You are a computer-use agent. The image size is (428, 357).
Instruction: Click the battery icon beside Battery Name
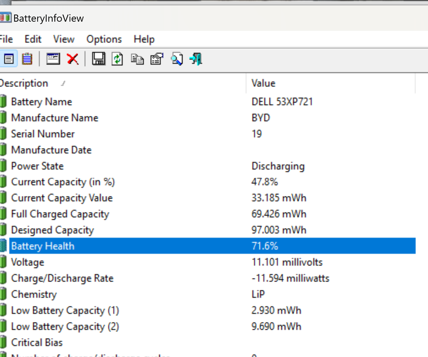3,101
